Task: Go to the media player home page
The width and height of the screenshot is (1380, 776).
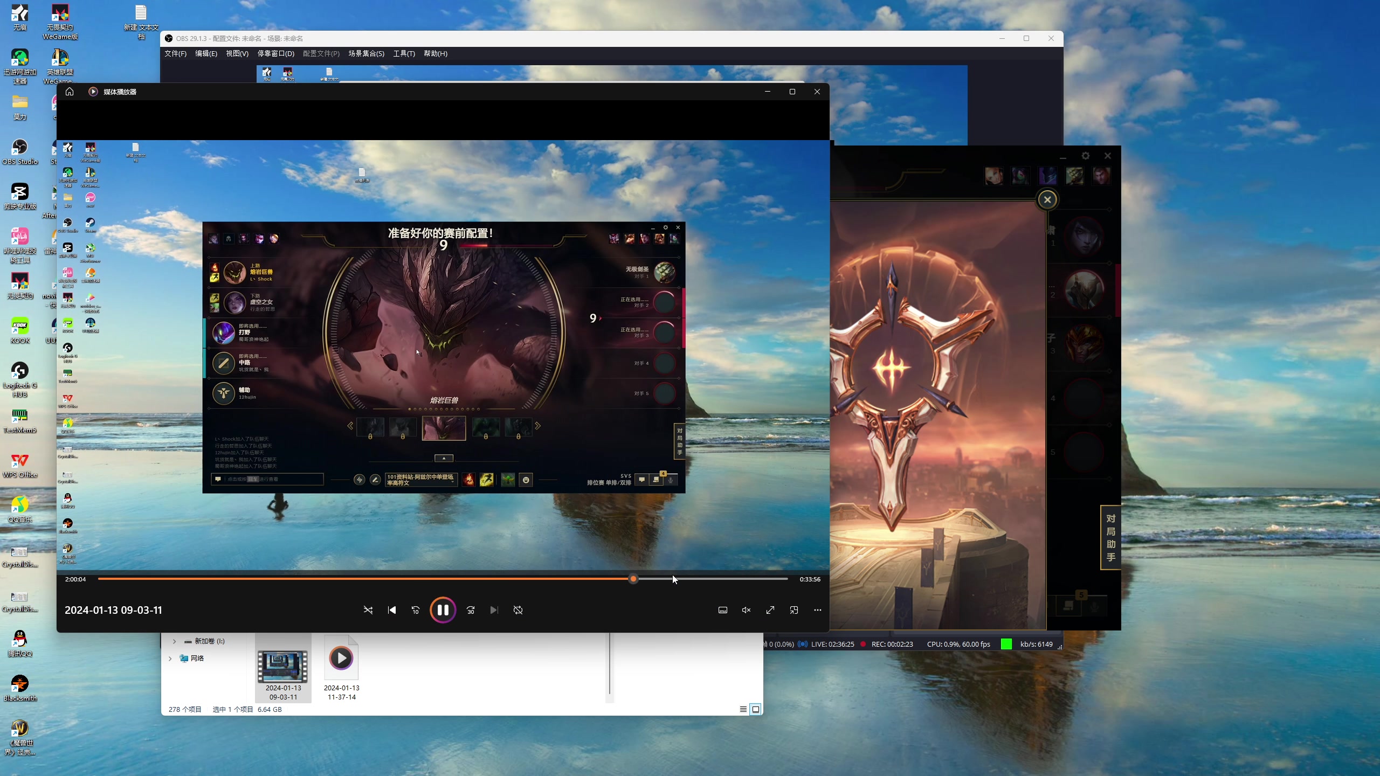Action: click(70, 92)
